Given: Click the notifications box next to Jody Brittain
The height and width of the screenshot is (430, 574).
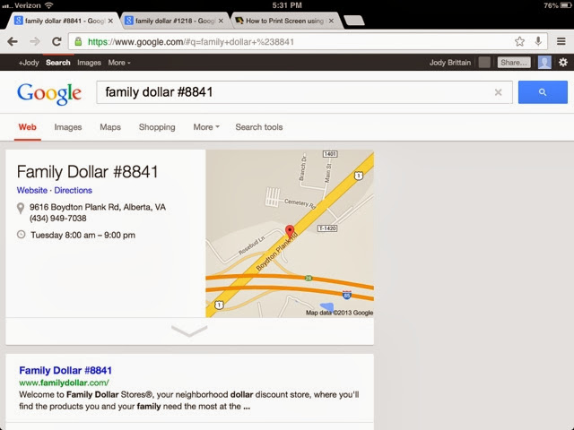Looking at the screenshot, I should coord(484,63).
